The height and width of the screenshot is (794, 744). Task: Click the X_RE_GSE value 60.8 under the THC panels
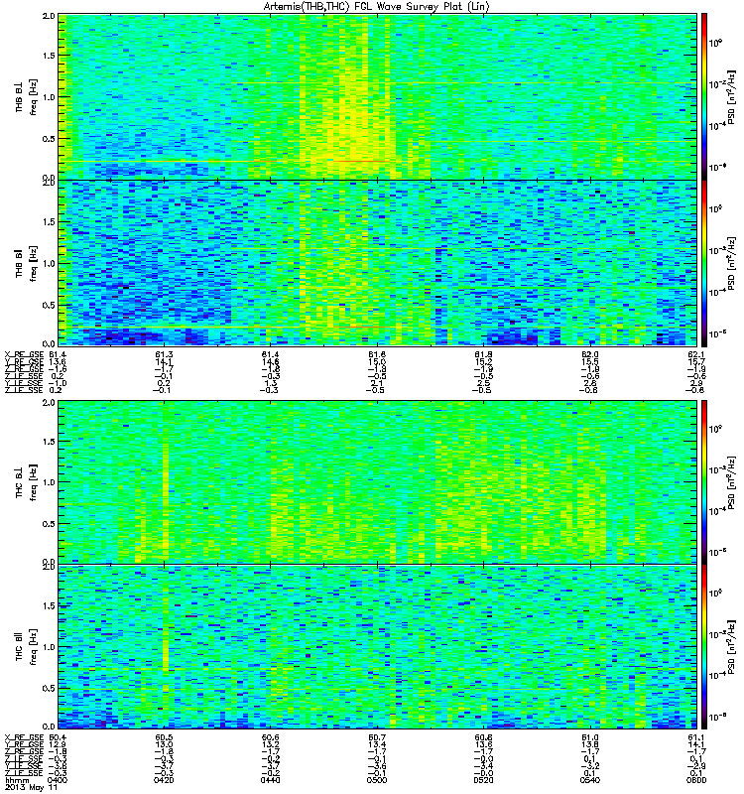[x=483, y=737]
